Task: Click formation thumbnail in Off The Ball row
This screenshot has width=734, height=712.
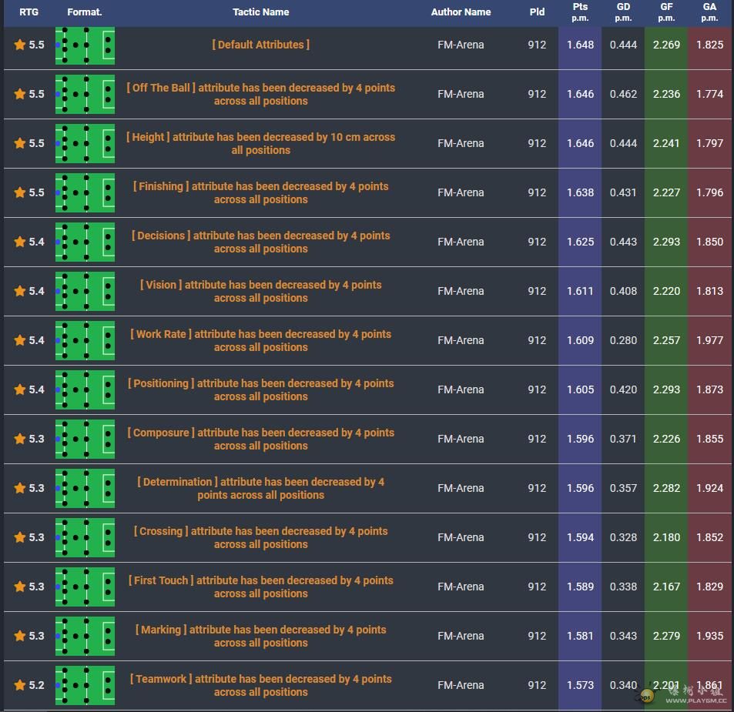Action: (x=85, y=94)
